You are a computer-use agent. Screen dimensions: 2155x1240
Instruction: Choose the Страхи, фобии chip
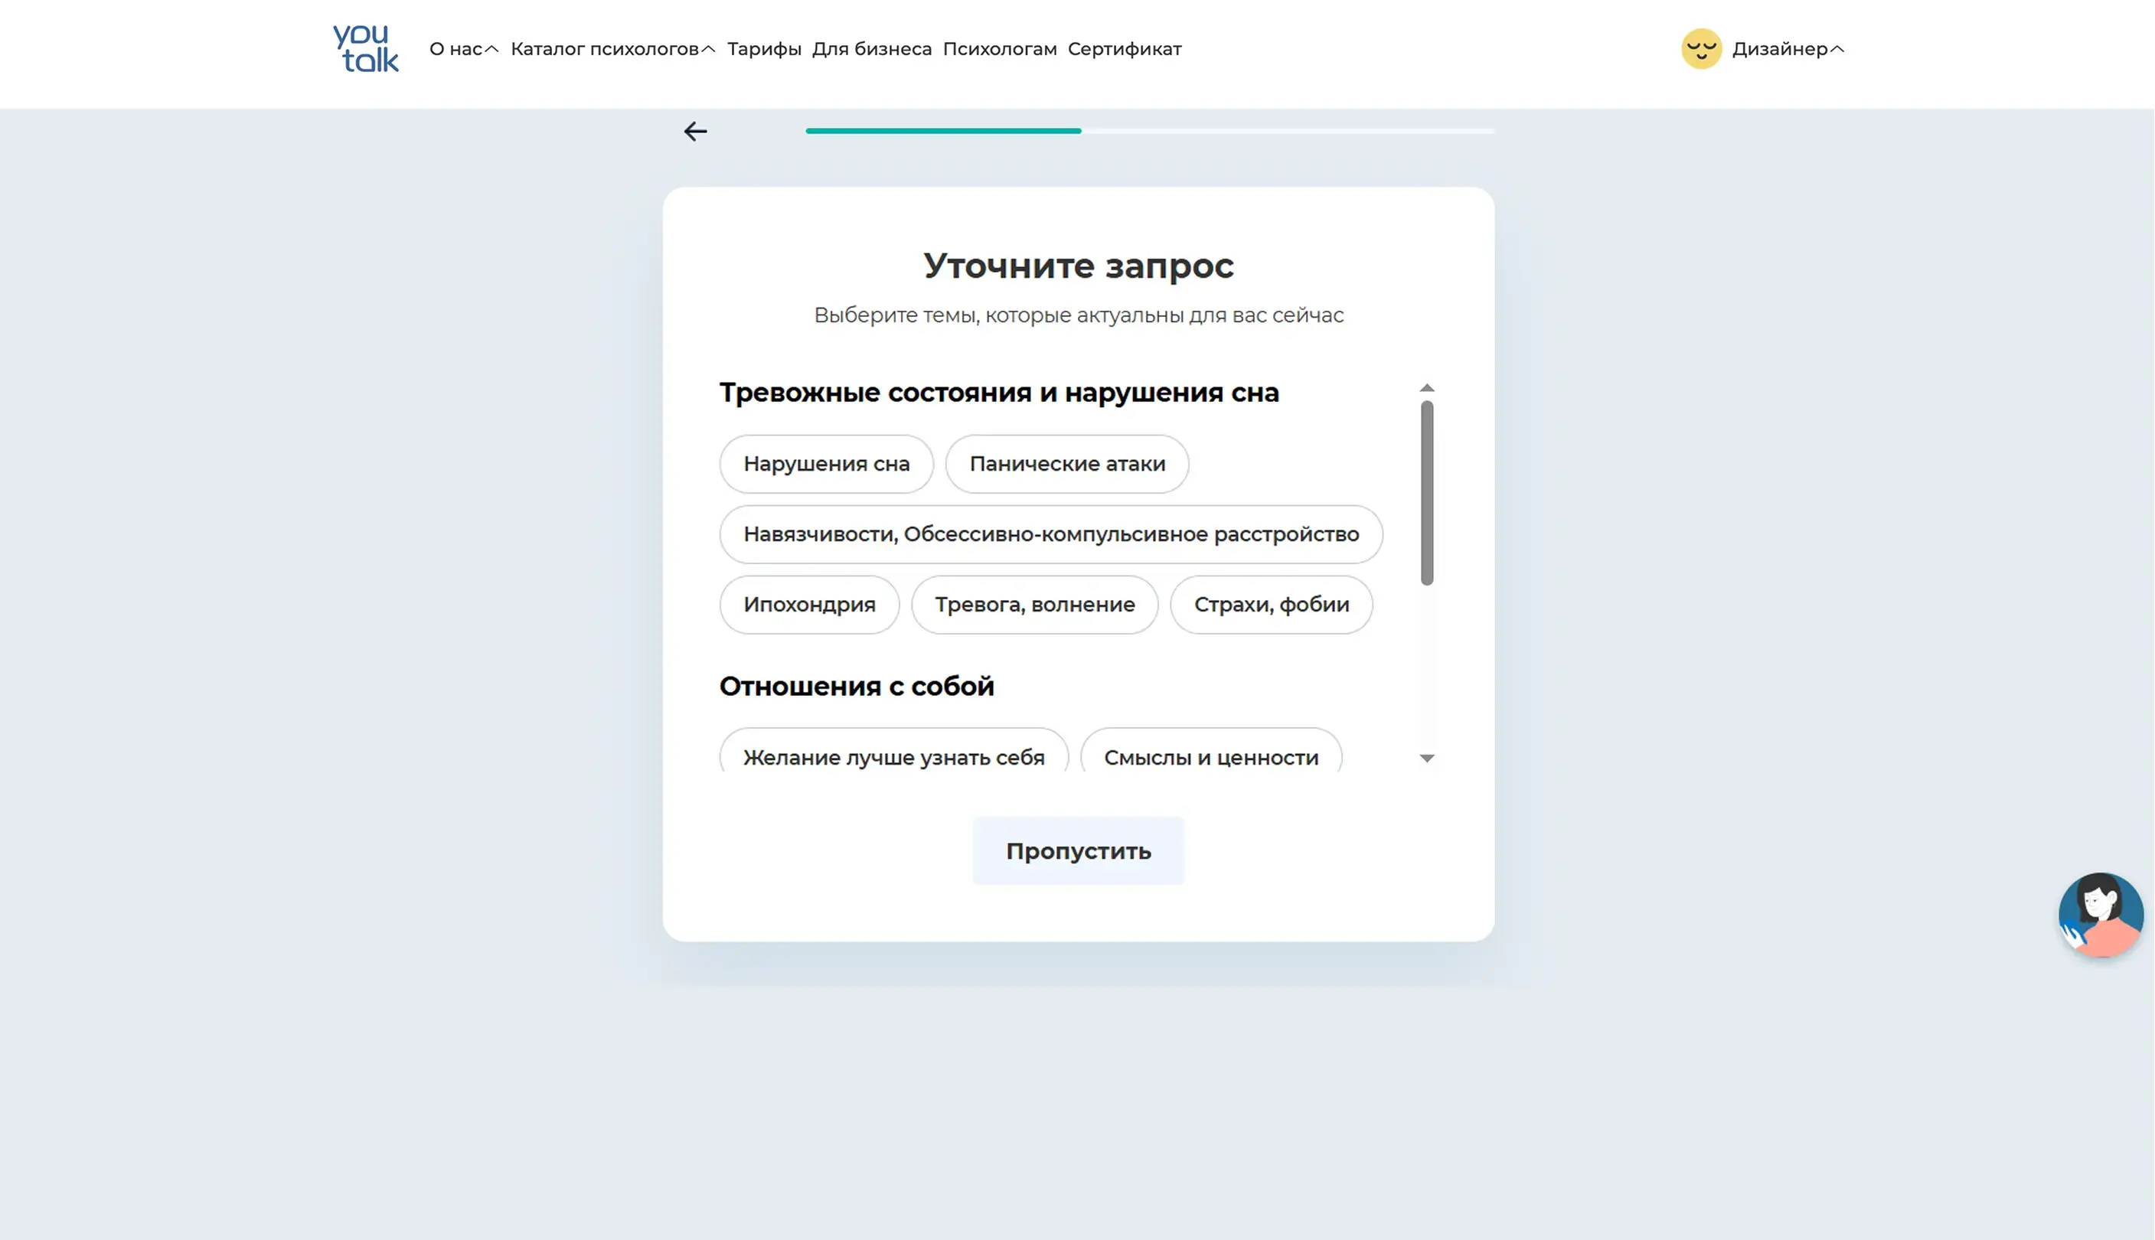click(x=1271, y=605)
